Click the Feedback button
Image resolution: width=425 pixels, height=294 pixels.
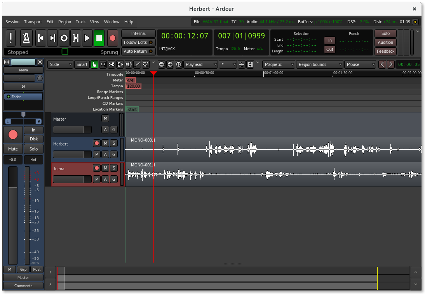click(385, 51)
